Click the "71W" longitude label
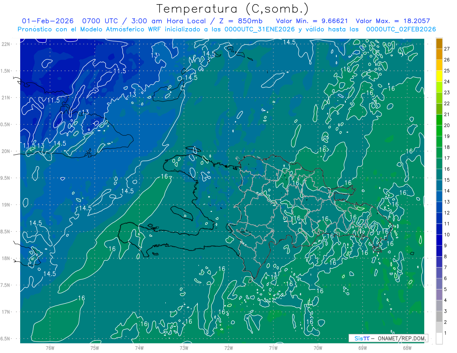Screen dimensions: 457x353 point(273,348)
